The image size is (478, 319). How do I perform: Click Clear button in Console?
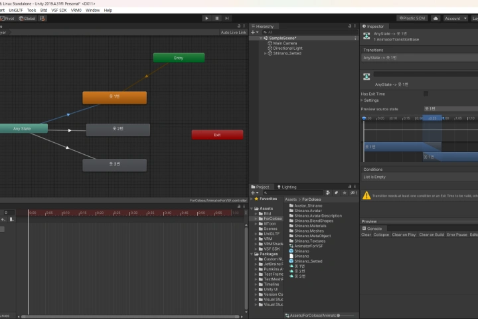(366, 235)
